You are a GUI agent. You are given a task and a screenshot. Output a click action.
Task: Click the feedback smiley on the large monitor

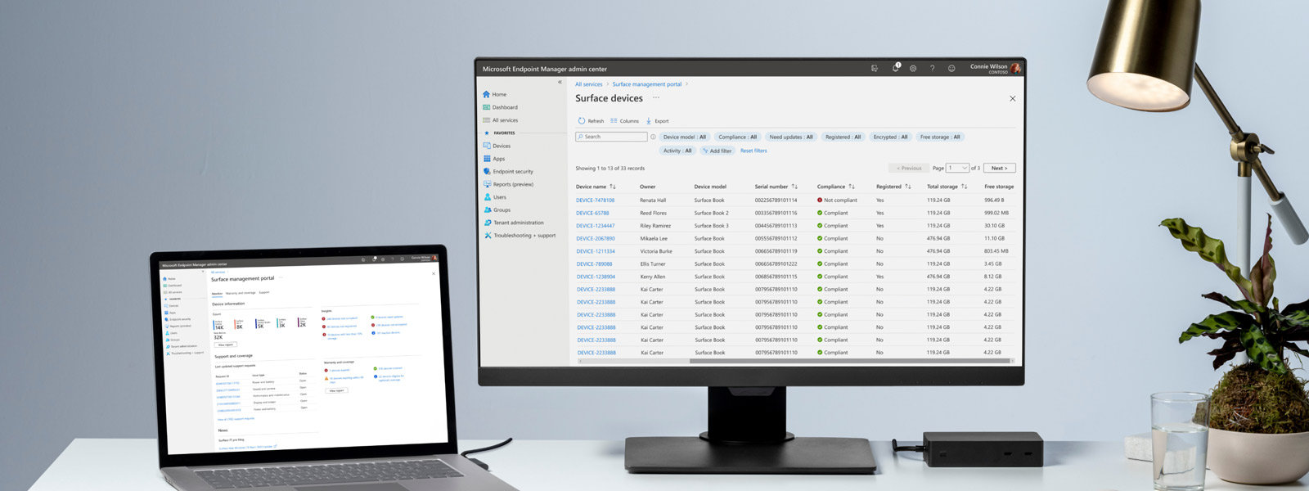pos(951,69)
